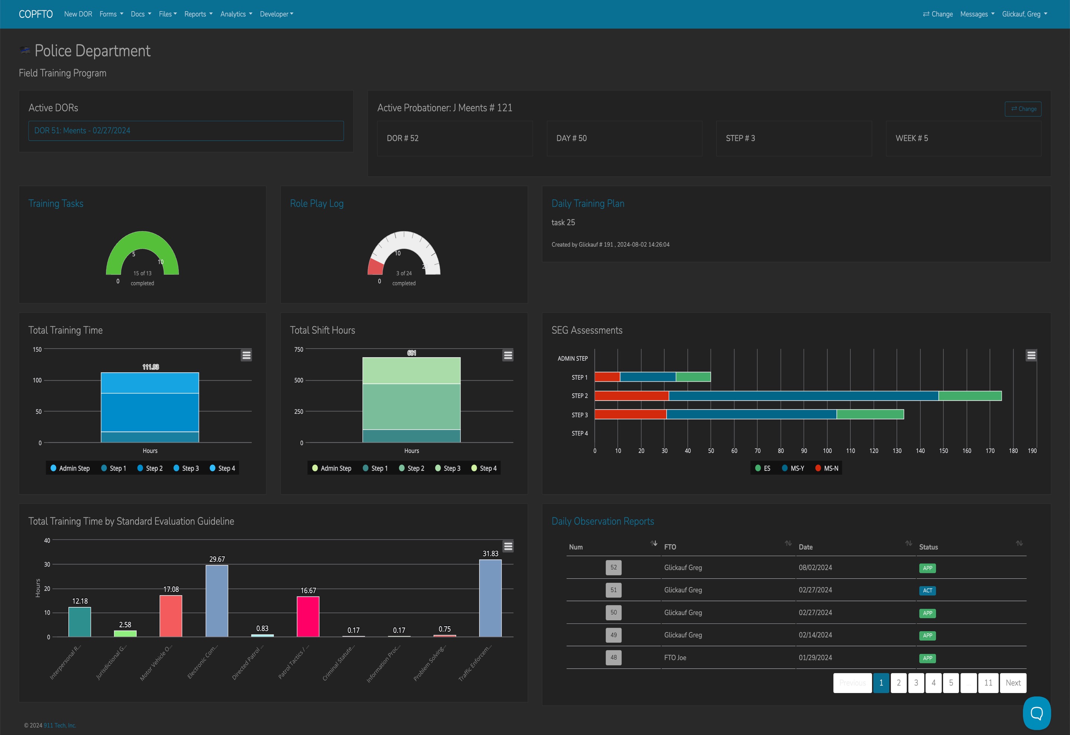Viewport: 1070px width, 735px height.
Task: Sort reports by Num column arrows
Action: coord(654,543)
